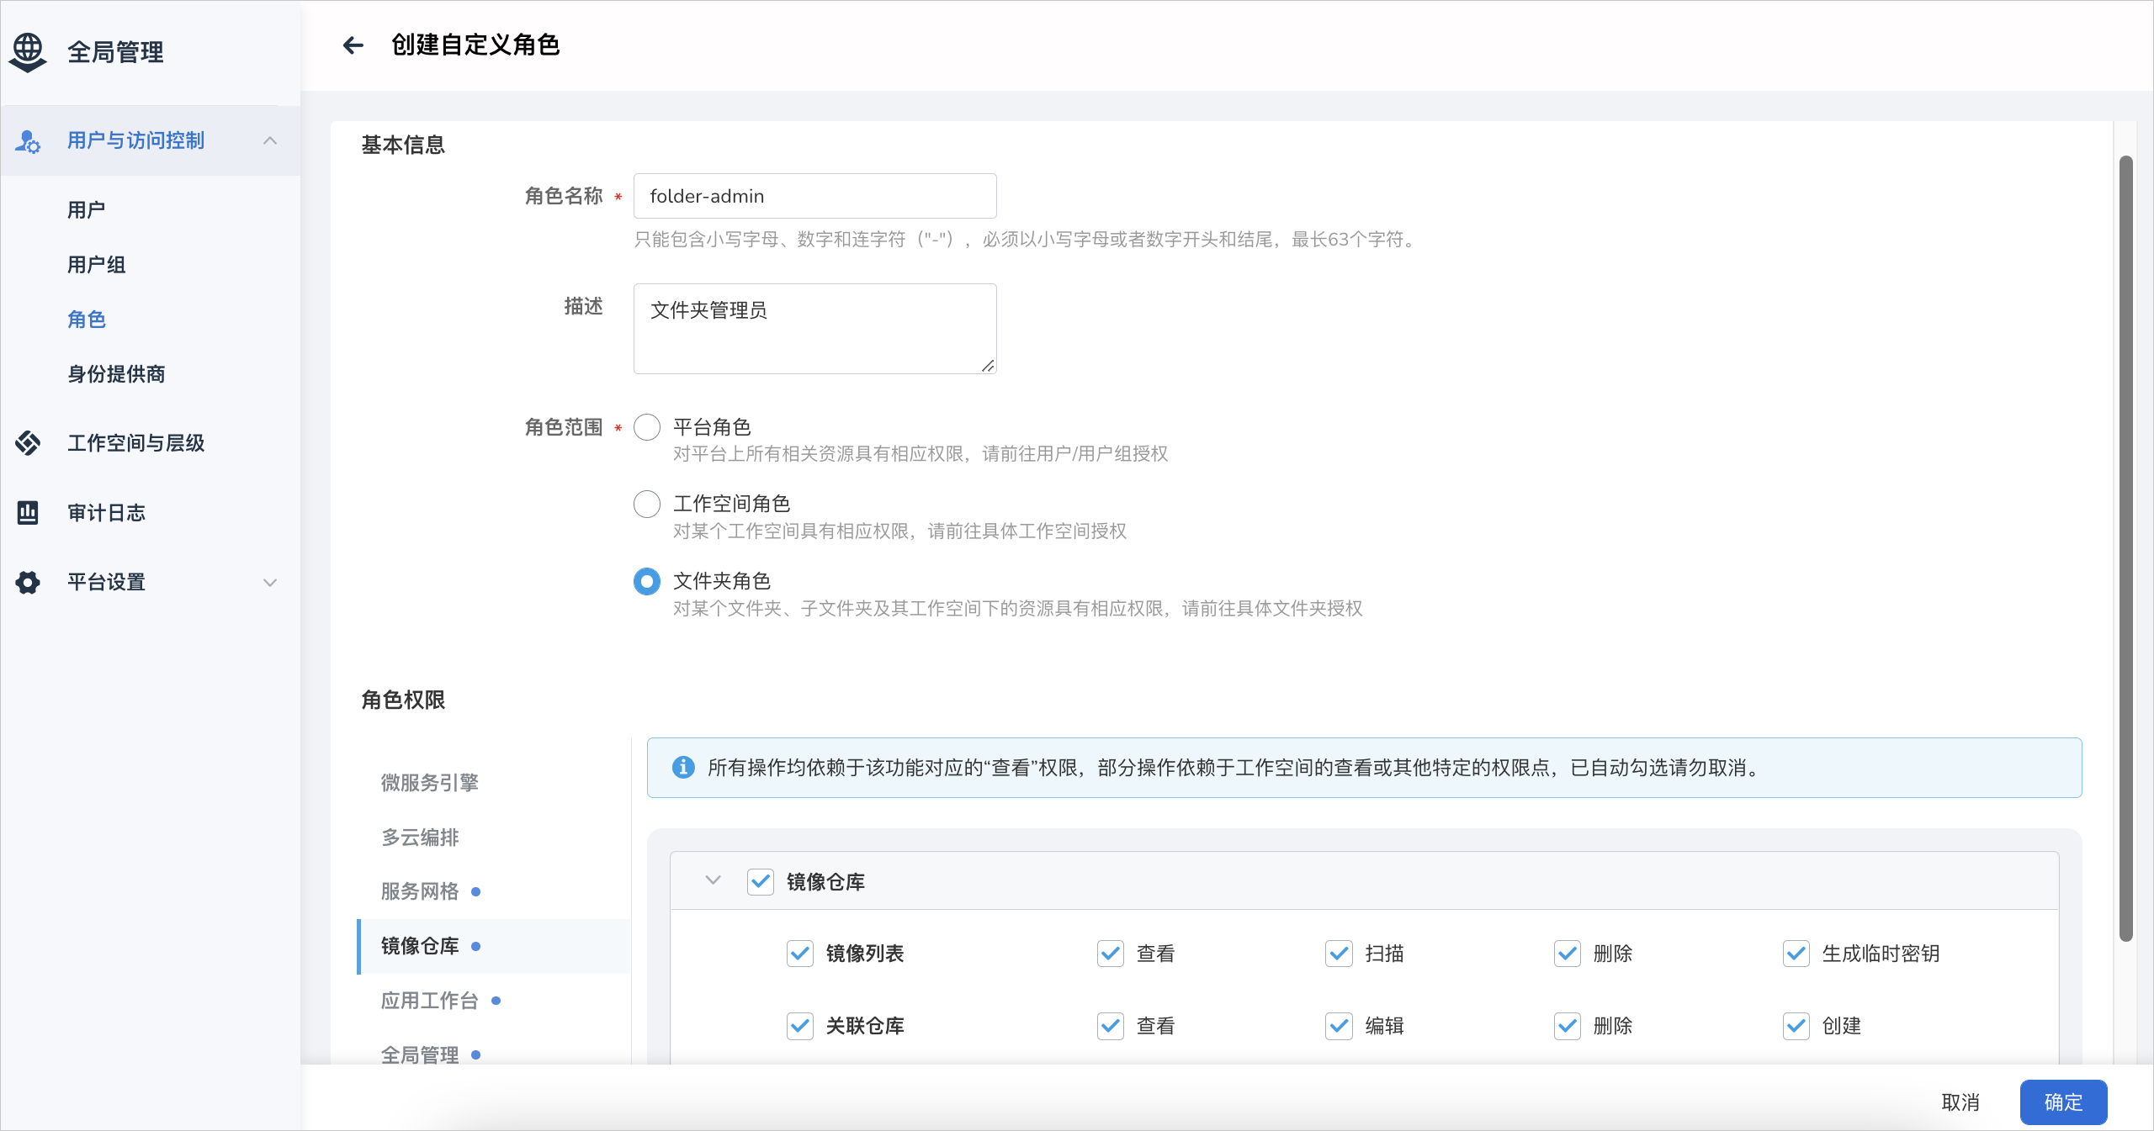
Task: Click the 审计日志 chart icon
Action: pos(28,513)
